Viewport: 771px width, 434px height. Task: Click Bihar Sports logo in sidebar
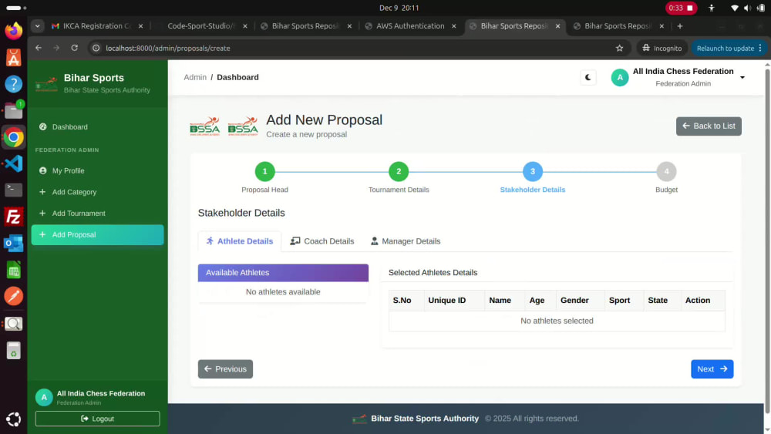47,83
